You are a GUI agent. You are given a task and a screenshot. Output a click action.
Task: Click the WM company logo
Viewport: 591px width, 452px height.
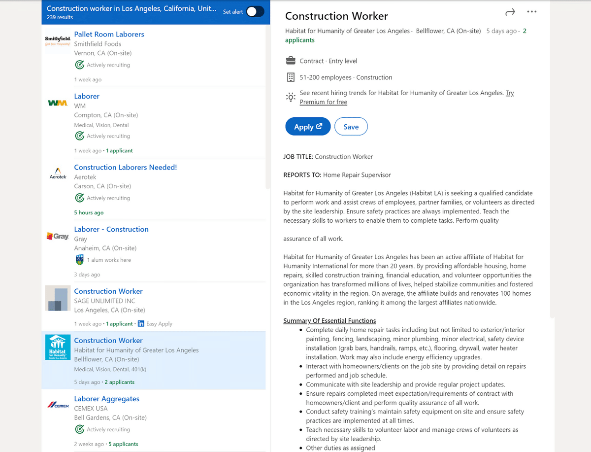(x=58, y=103)
